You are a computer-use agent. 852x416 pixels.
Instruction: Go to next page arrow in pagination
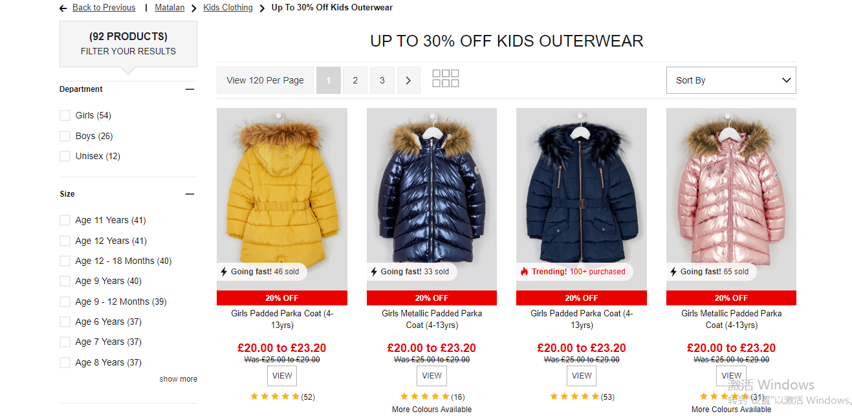click(x=408, y=80)
